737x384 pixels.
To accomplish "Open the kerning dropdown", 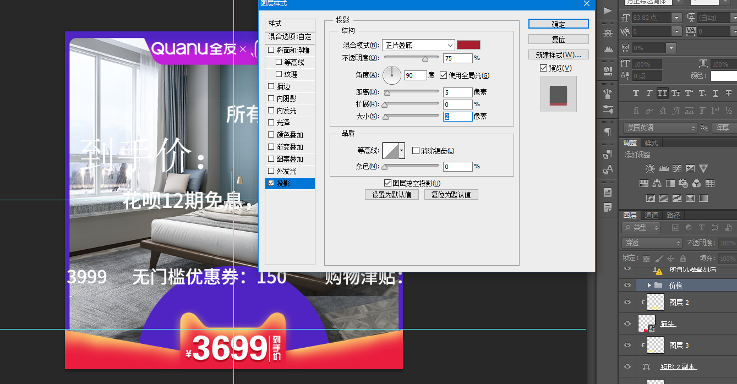I will (676, 32).
